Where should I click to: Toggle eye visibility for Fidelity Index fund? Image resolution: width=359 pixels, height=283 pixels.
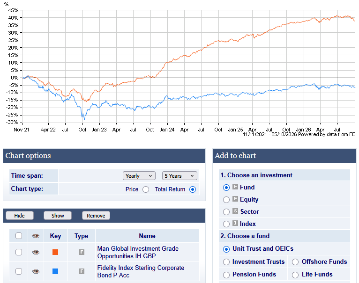tap(36, 272)
